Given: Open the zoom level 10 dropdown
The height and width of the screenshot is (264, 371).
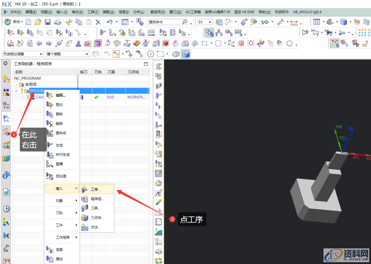Looking at the screenshot, I should [205, 22].
